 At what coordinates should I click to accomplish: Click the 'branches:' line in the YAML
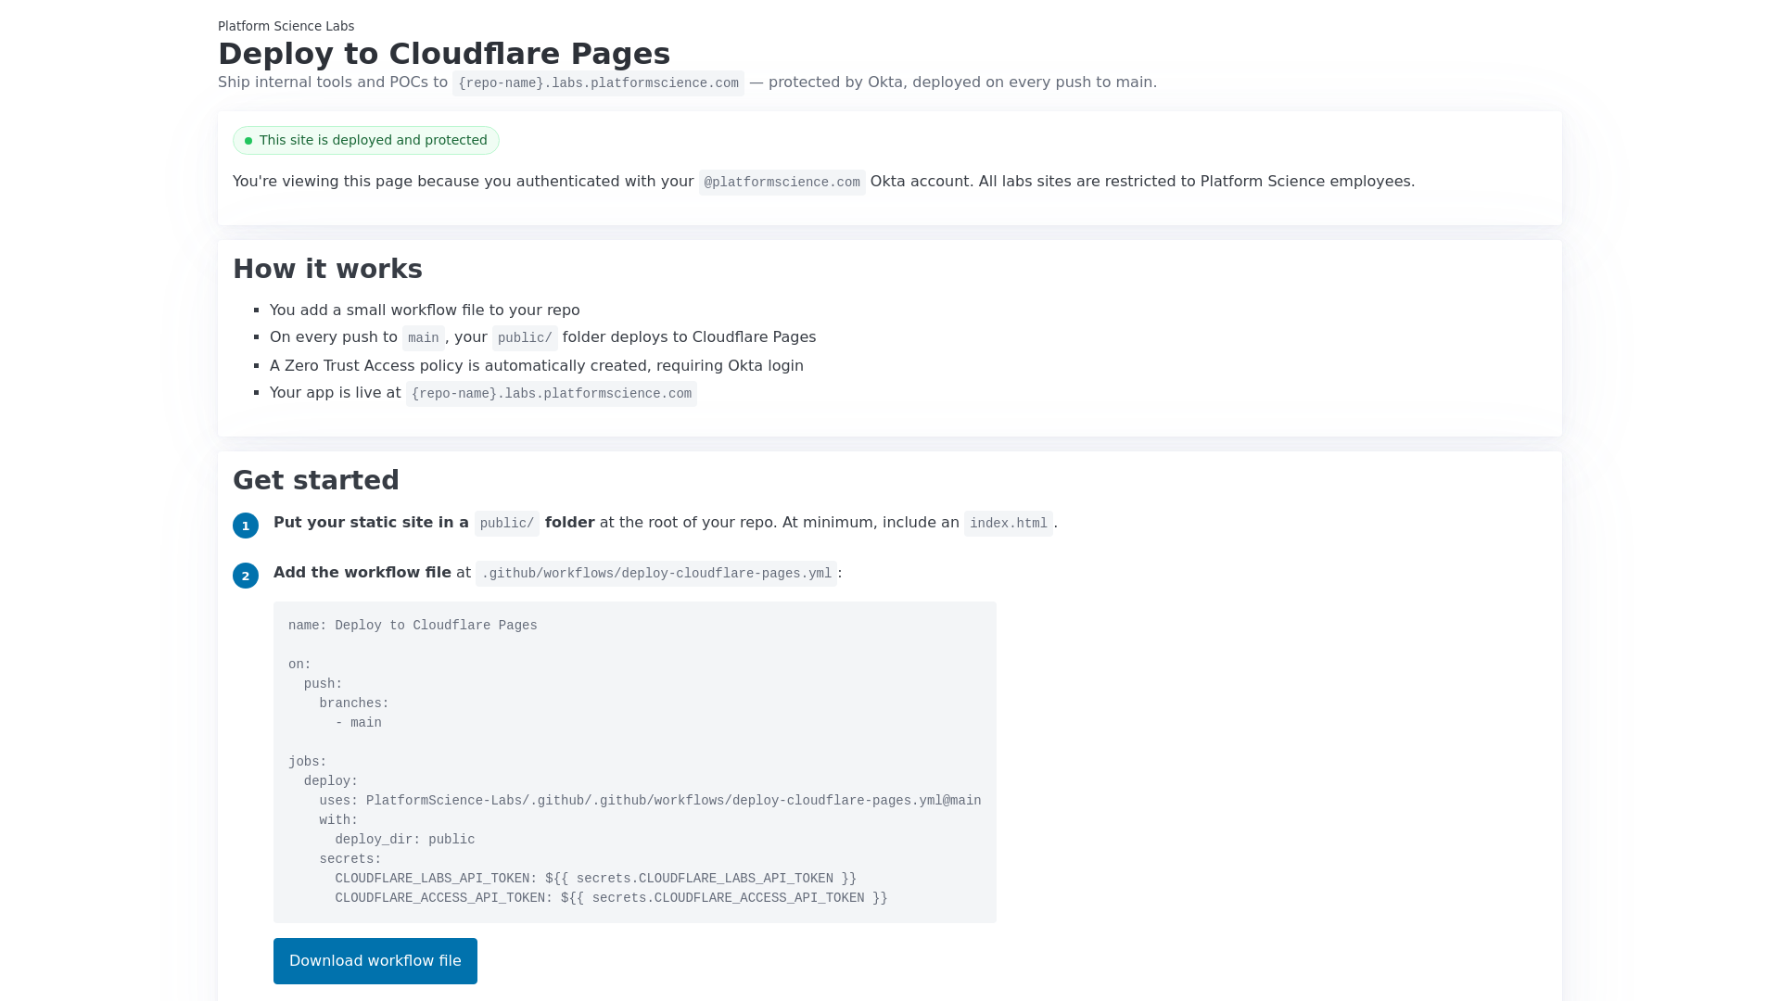tap(354, 703)
